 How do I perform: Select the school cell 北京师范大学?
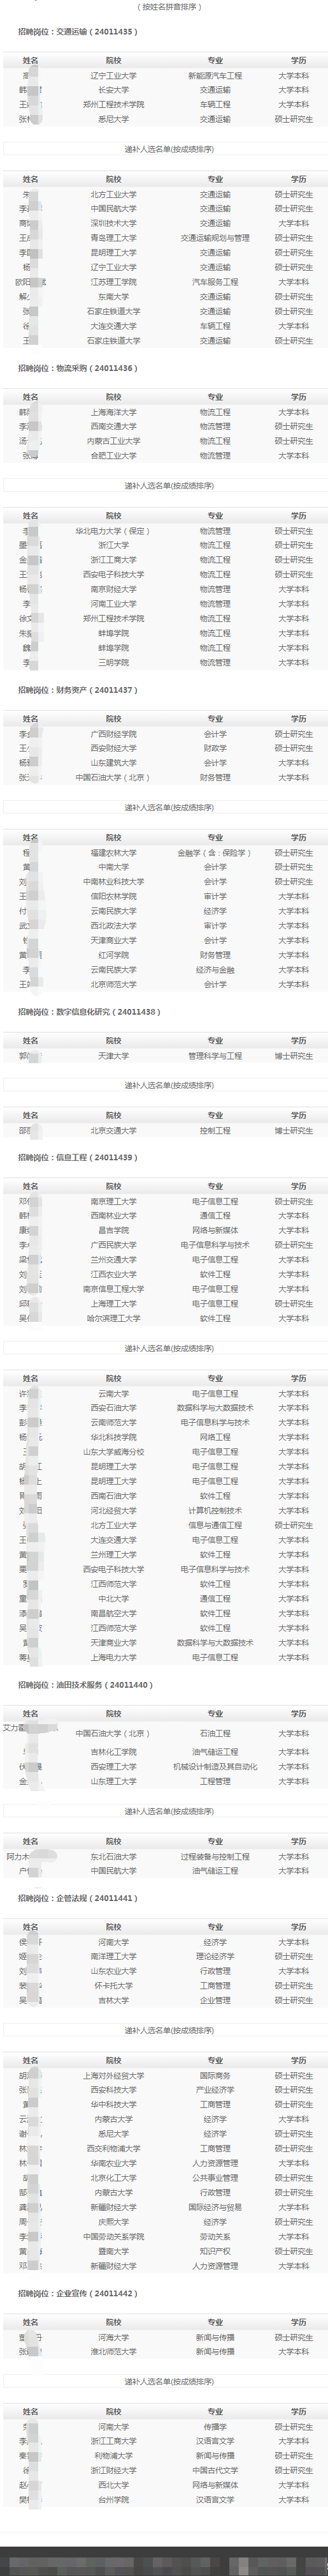113,984
